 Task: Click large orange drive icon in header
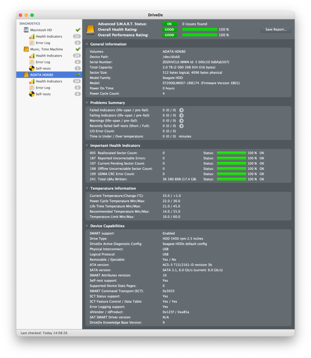(x=91, y=30)
